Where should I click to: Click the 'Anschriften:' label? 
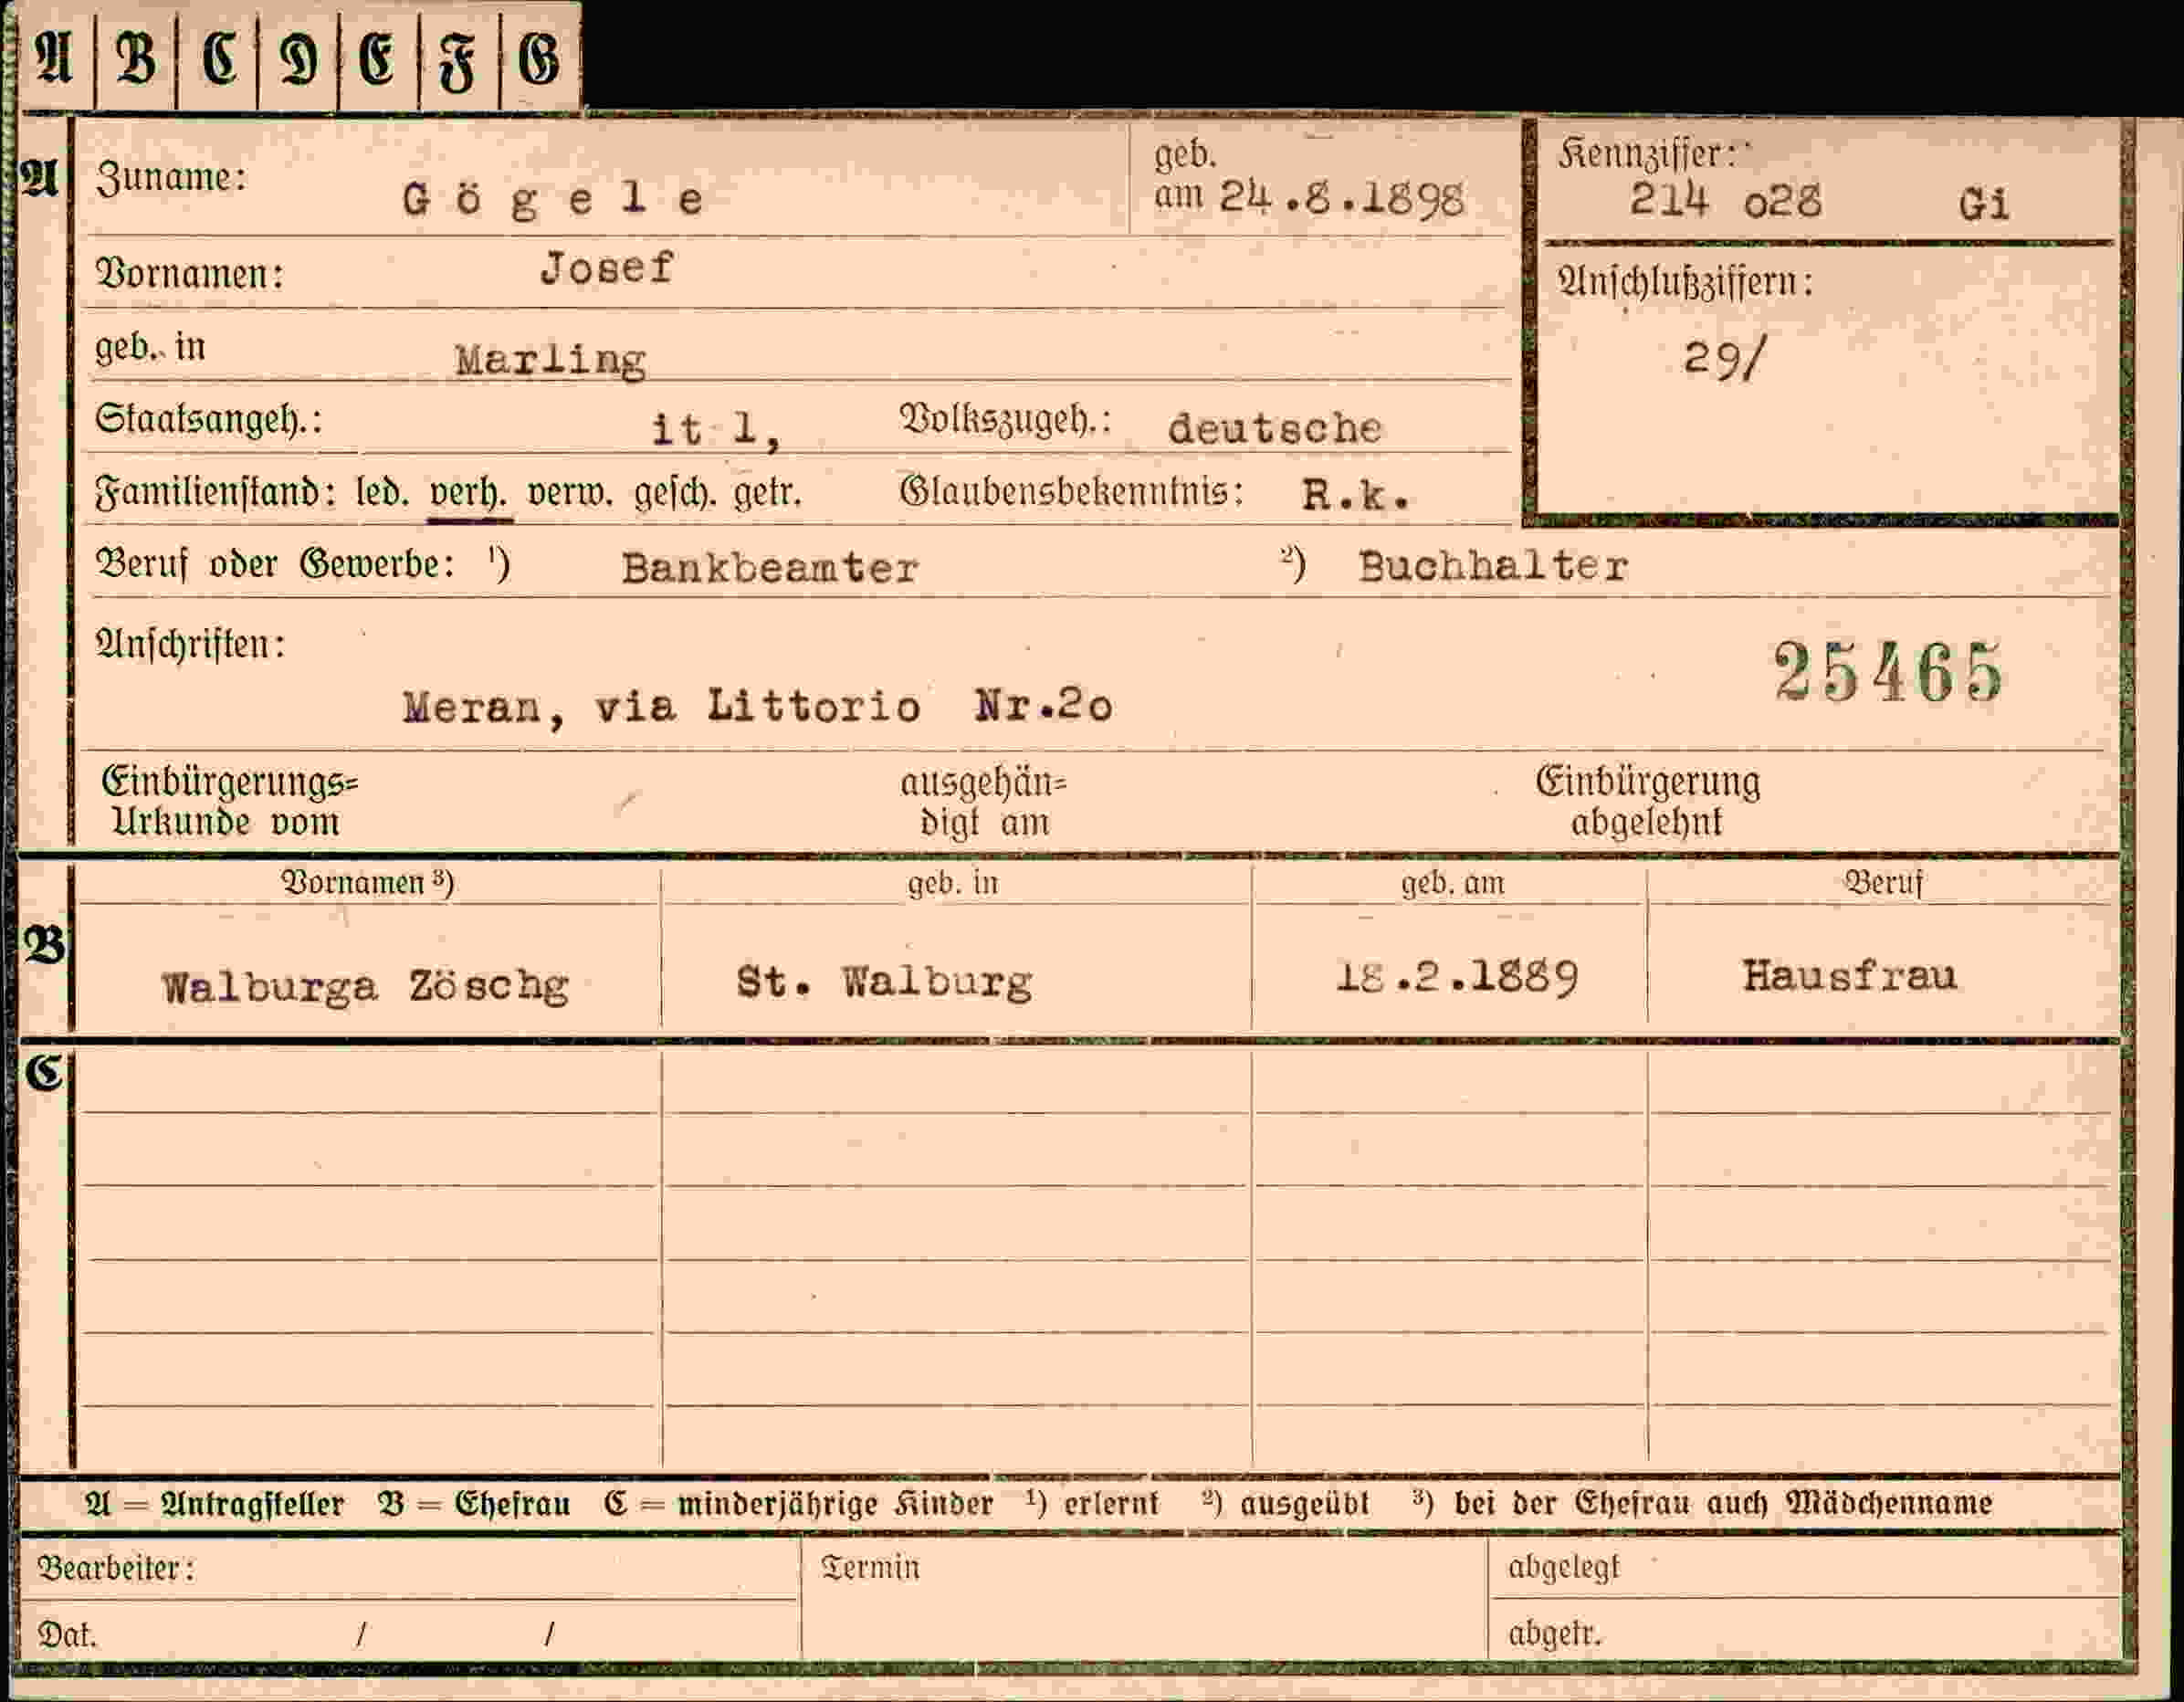[x=190, y=645]
